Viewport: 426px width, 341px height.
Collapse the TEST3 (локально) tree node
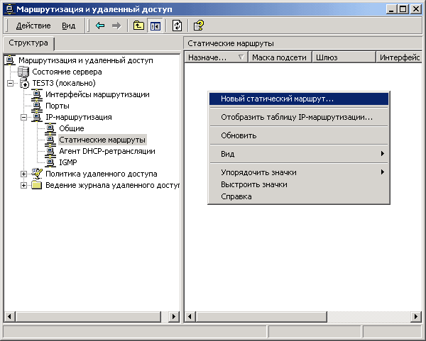(x=11, y=83)
